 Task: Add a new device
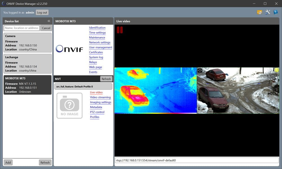click(8, 163)
